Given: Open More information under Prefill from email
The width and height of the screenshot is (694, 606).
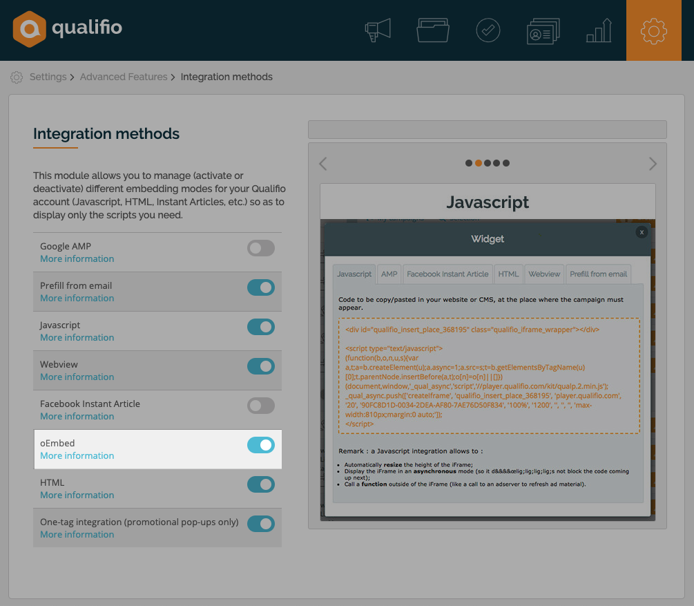Looking at the screenshot, I should 77,298.
